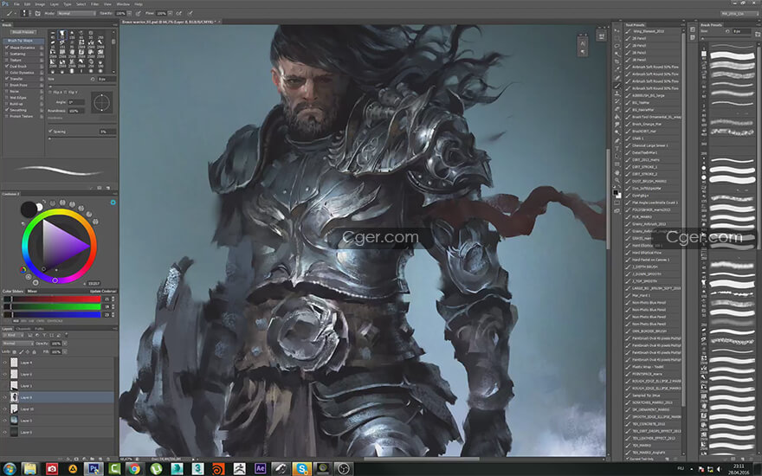The width and height of the screenshot is (762, 476).
Task: Toggle the Brush panel from options bar
Action: click(x=37, y=13)
